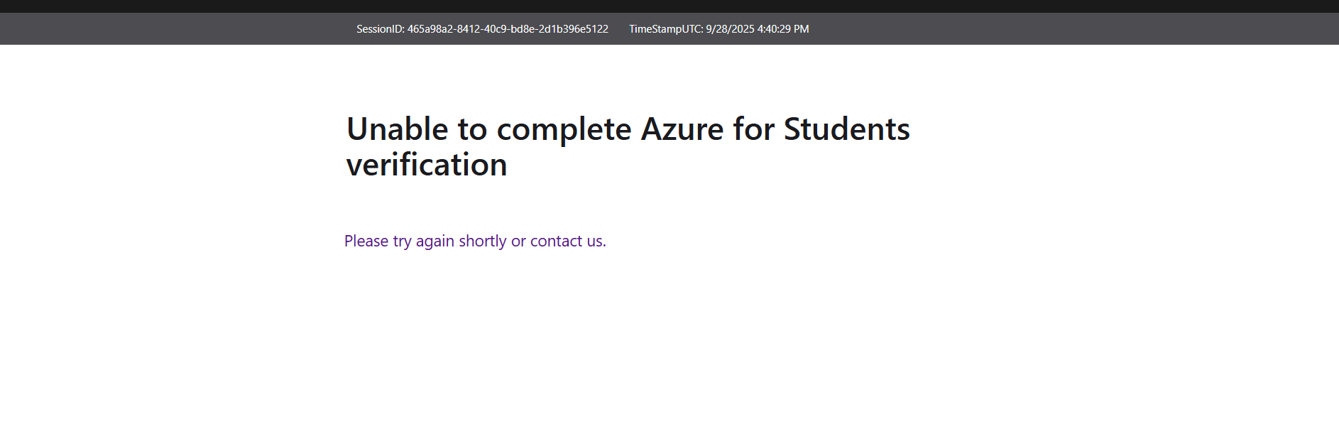Click the "Please try again shortly or contact us." link
The height and width of the screenshot is (424, 1339).
pos(475,241)
